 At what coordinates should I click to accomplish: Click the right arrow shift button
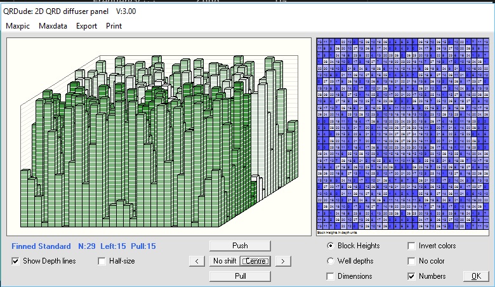(x=282, y=261)
